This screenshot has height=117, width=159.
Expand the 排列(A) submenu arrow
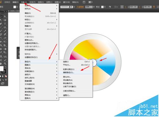57,9
